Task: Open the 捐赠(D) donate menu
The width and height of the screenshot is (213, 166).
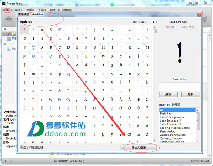Action: point(67,10)
